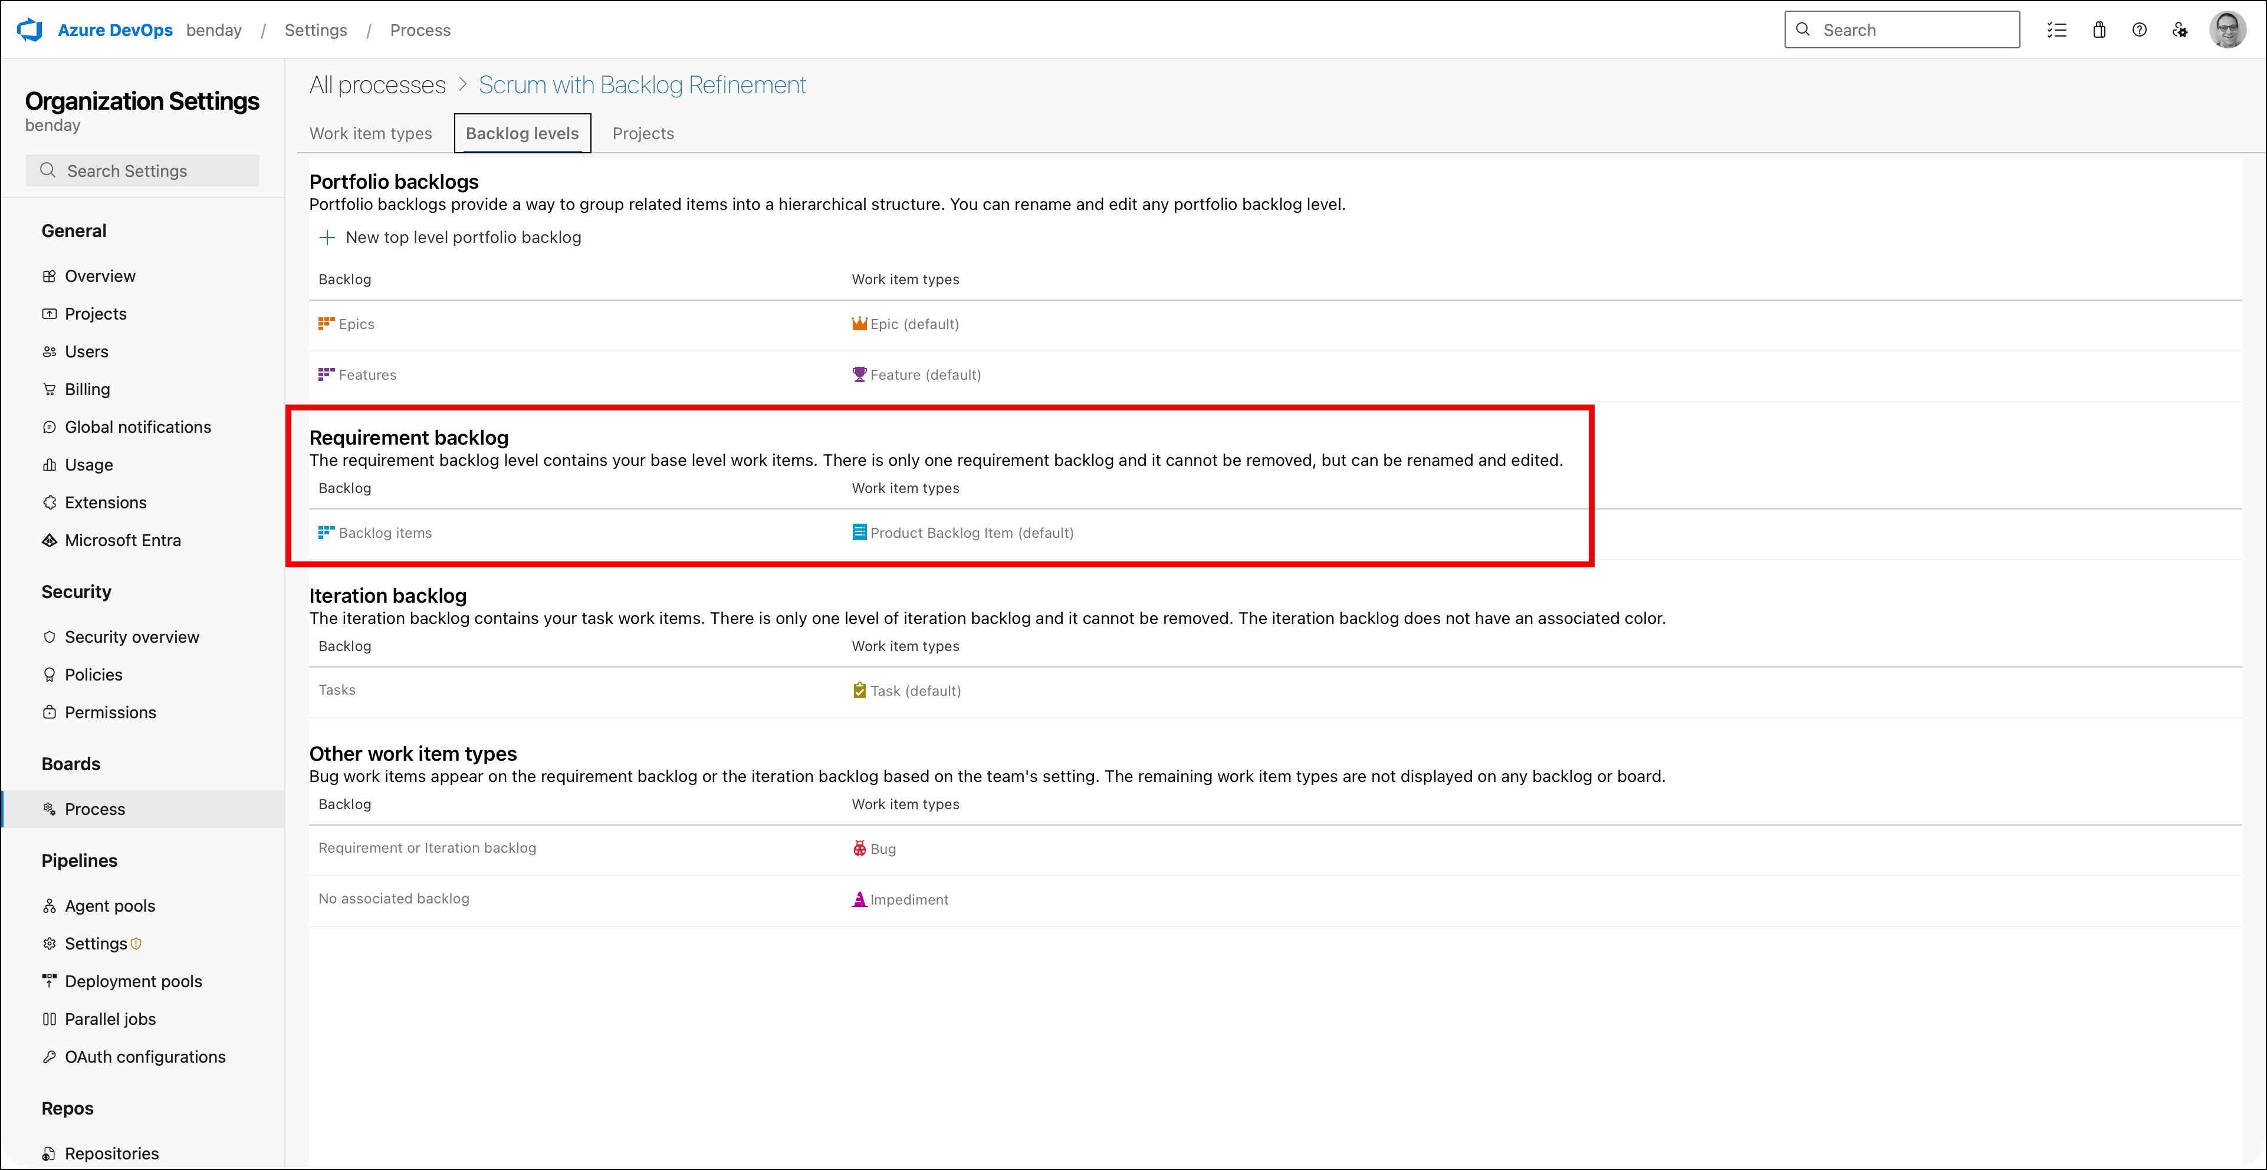Switch to the Work item types tab

coord(370,134)
